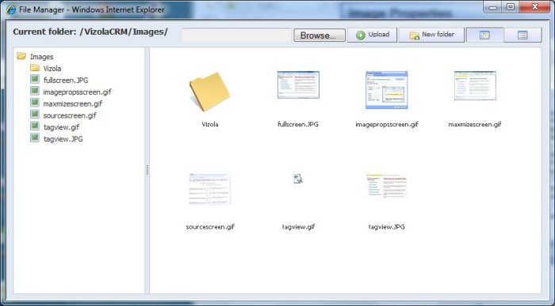This screenshot has width=555, height=306.
Task: Open the large Vizola folder icon
Action: tap(209, 92)
